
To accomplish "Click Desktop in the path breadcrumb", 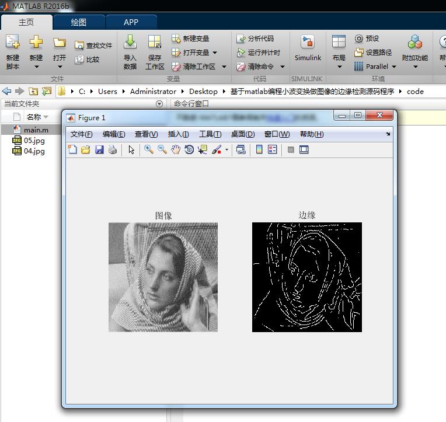I will click(x=203, y=91).
